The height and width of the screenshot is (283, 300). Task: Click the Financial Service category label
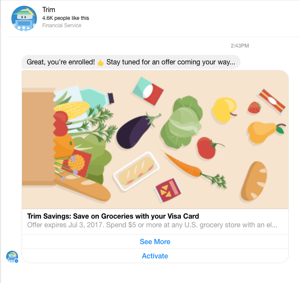(x=62, y=25)
